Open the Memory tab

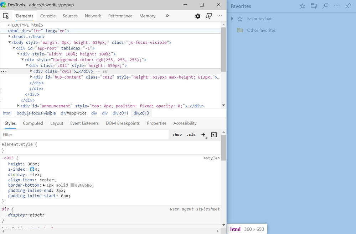(147, 16)
